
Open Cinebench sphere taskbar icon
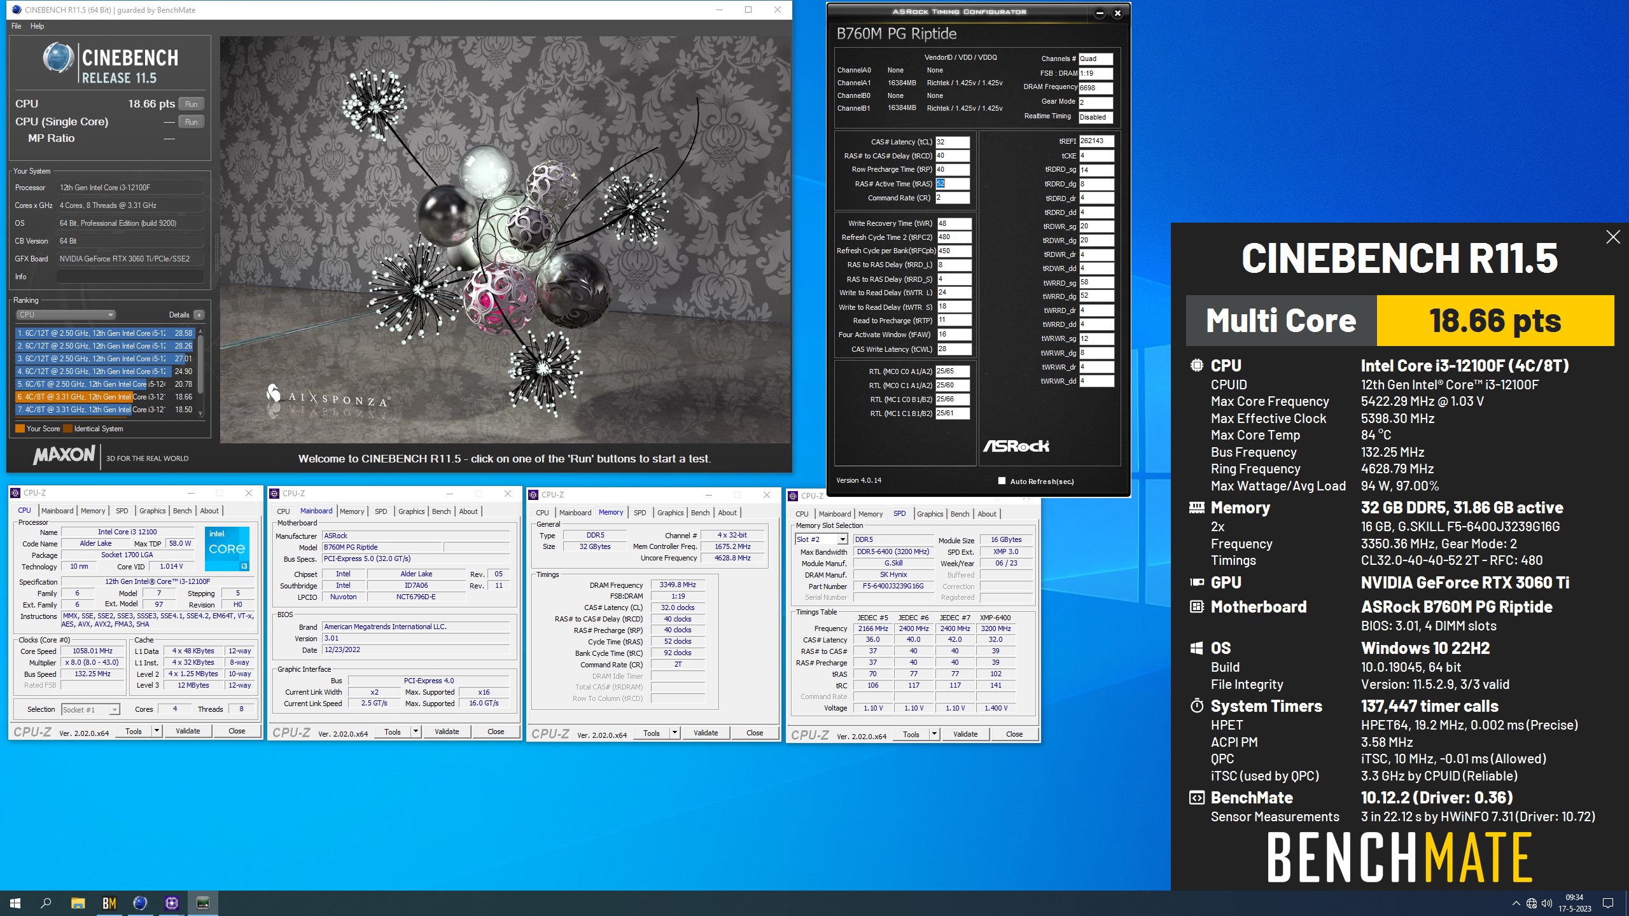[140, 903]
